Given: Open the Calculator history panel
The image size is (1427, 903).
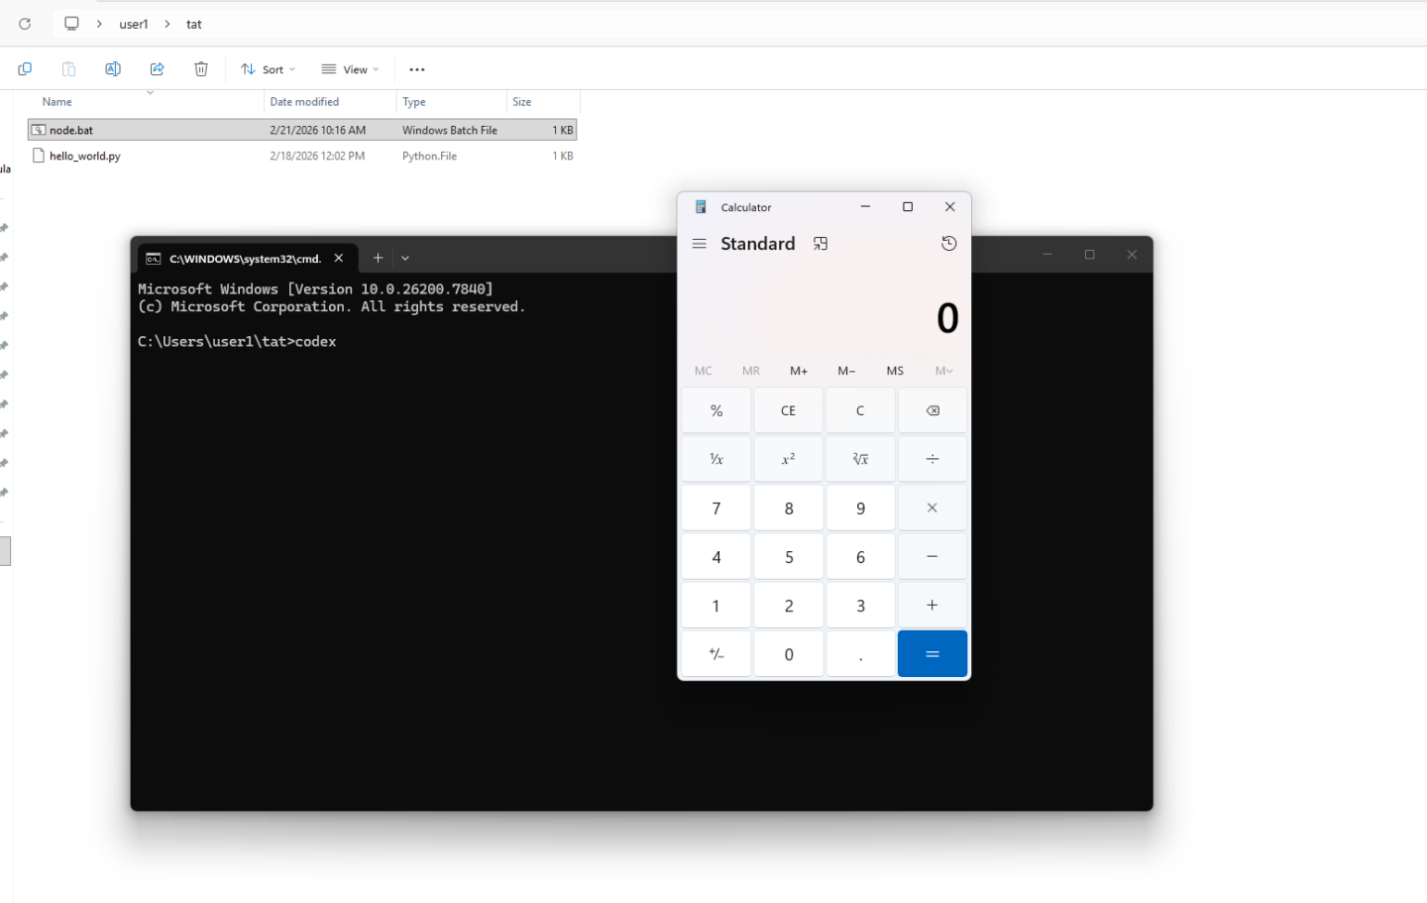Looking at the screenshot, I should pyautogui.click(x=948, y=244).
